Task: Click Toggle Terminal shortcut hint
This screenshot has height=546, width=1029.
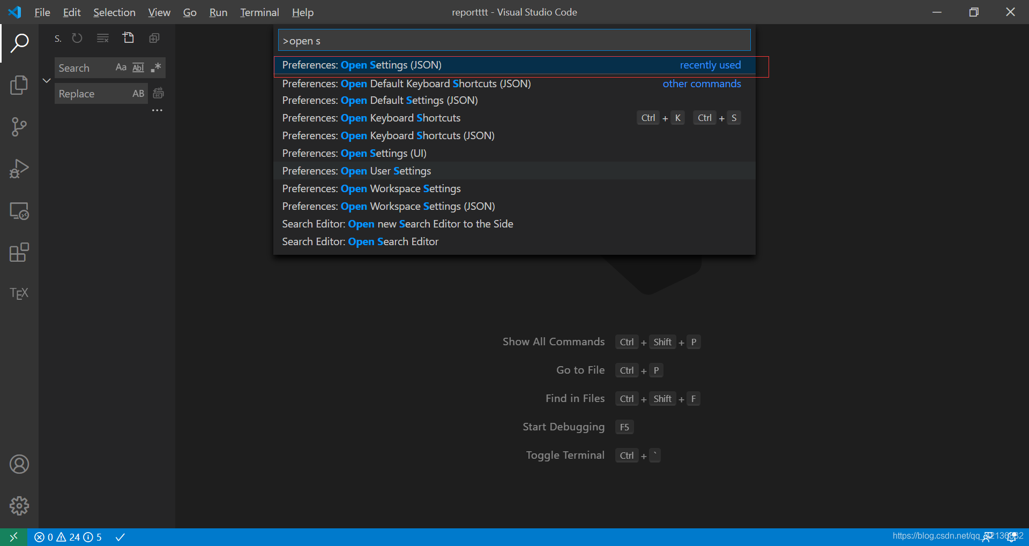Action: point(593,456)
